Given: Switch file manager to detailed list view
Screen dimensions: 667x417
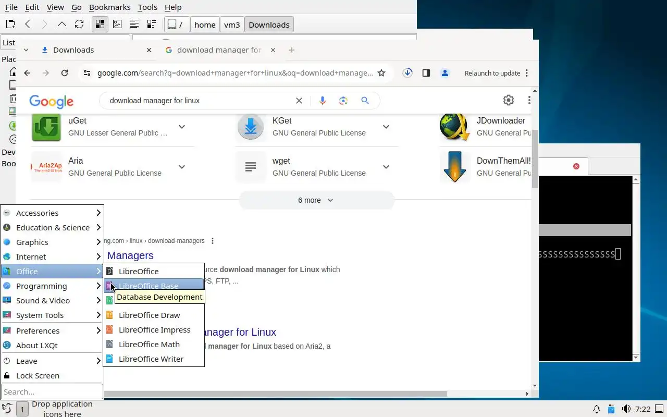Looking at the screenshot, I should (x=152, y=24).
